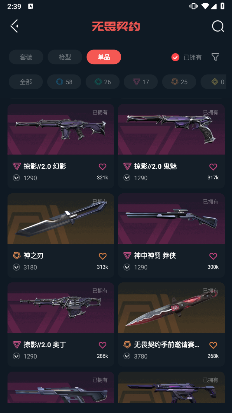
Task: Like 神中神罚 莽侠 using heart icon
Action: click(213, 256)
